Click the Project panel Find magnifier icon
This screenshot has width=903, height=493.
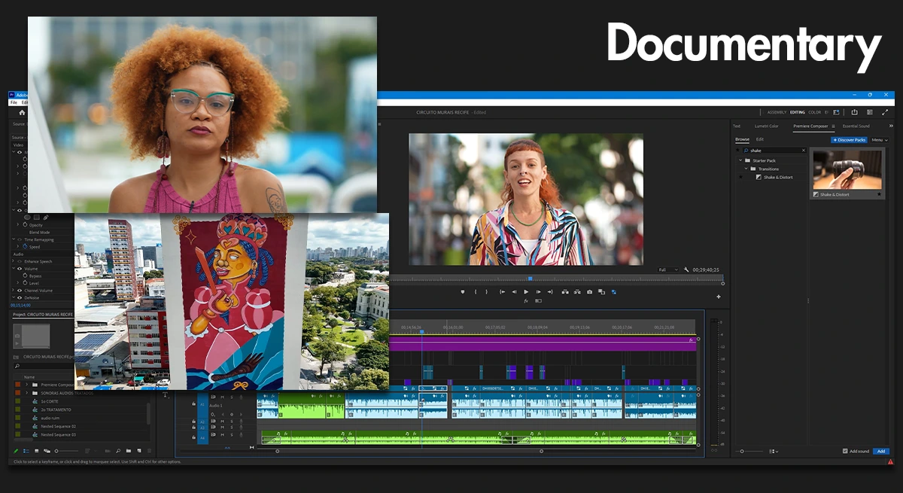tap(118, 451)
